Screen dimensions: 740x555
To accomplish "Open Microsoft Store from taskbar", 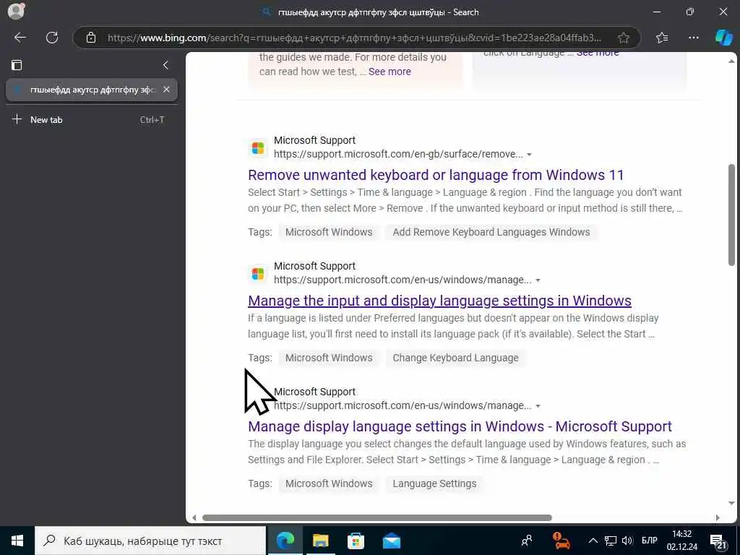I will [x=356, y=541].
